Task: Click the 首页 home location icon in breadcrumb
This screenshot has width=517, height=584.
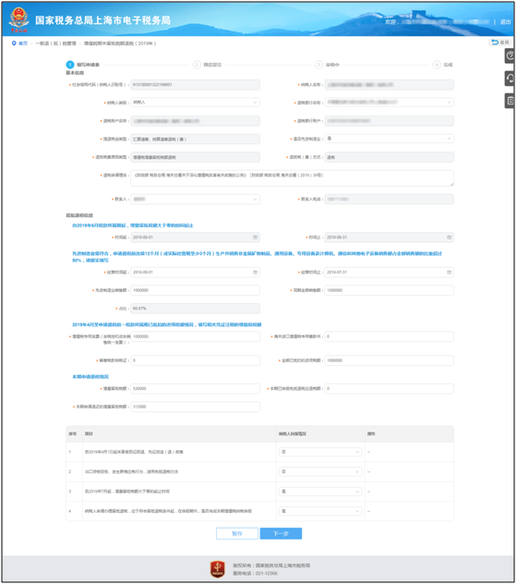Action: (x=14, y=43)
